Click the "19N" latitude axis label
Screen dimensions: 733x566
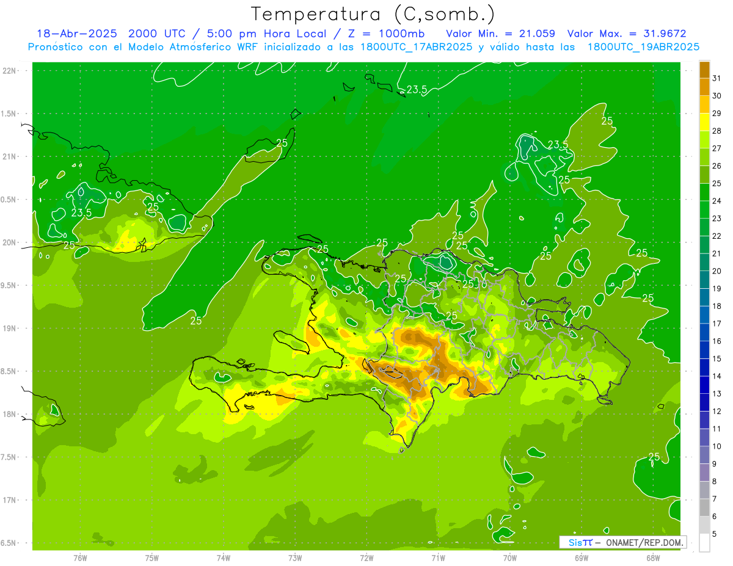tap(8, 328)
